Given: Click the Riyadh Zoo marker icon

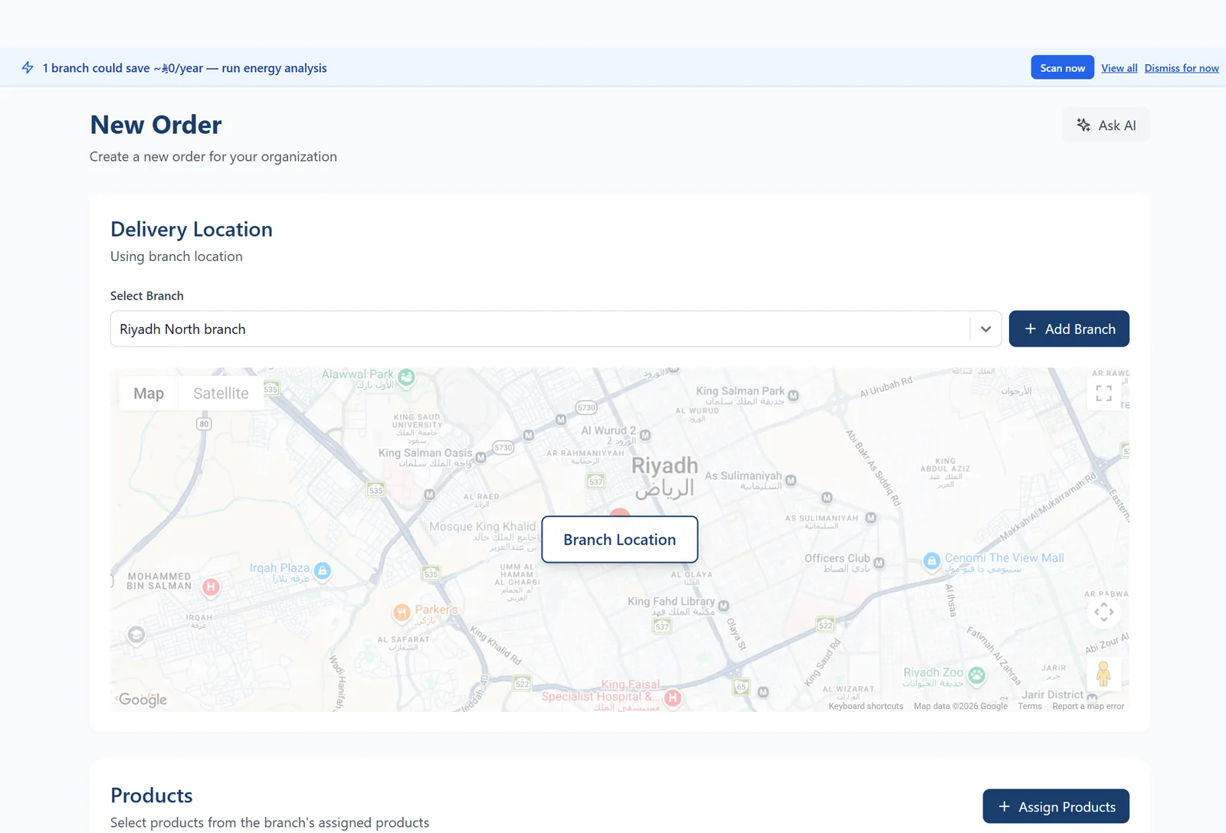Looking at the screenshot, I should [x=976, y=675].
